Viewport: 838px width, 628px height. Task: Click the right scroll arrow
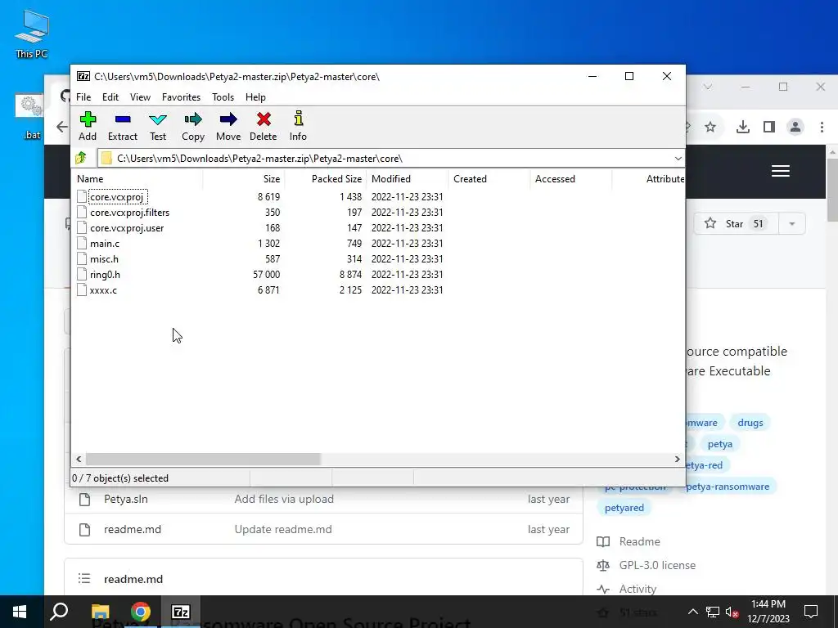pyautogui.click(x=677, y=459)
